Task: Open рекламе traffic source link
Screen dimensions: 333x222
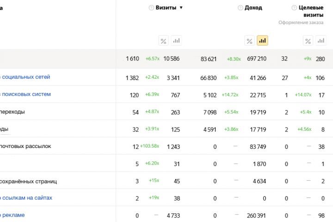Action: 13,215
